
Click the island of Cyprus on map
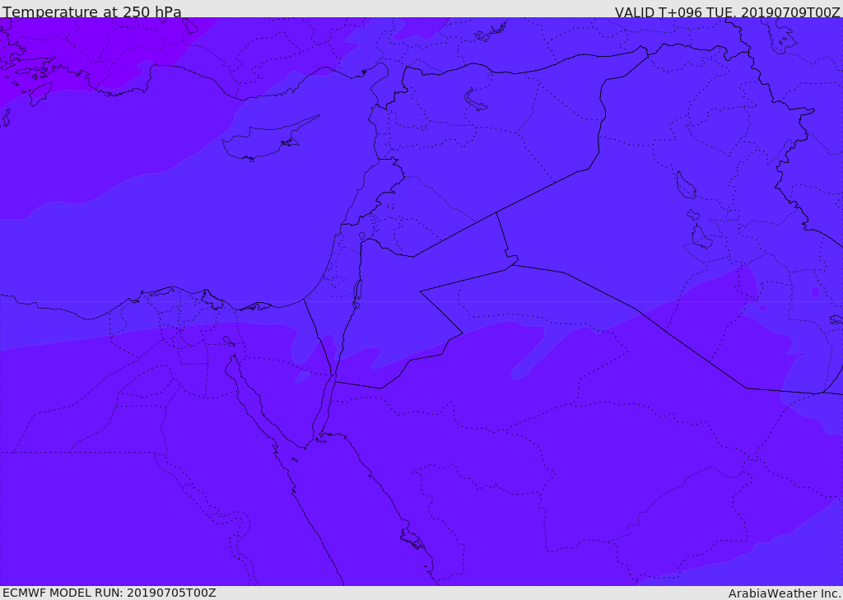(x=268, y=140)
